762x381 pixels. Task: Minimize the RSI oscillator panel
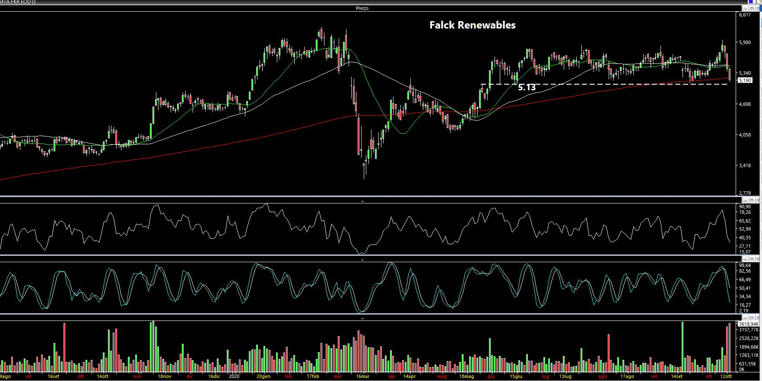pyautogui.click(x=745, y=200)
